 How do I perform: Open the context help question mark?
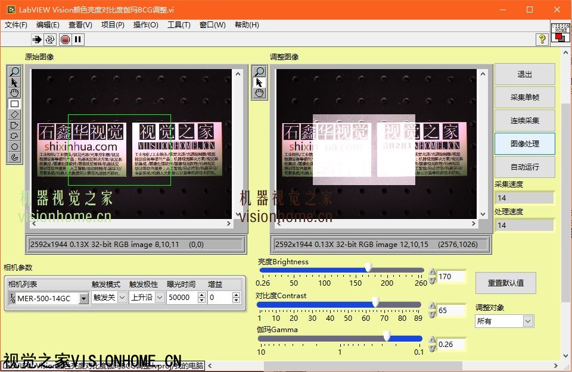(542, 39)
